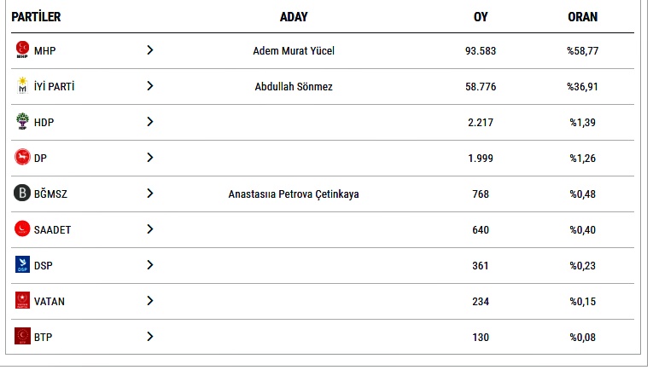Click candidate Anastasiıa Petrova Çetinkaya

(294, 194)
